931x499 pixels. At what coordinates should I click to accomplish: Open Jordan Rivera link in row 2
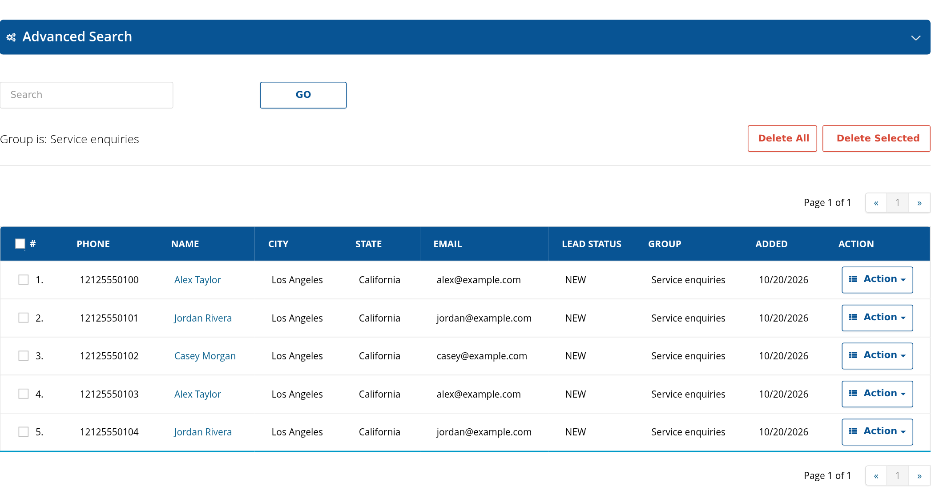(x=203, y=318)
